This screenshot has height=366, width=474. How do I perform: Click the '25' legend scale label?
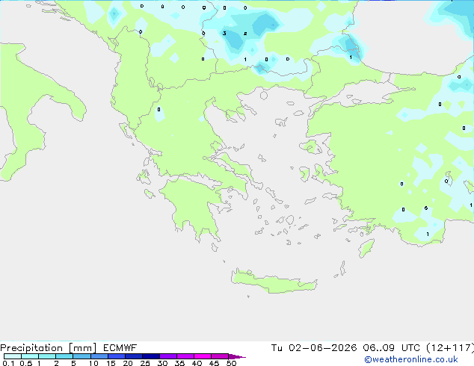145,363
